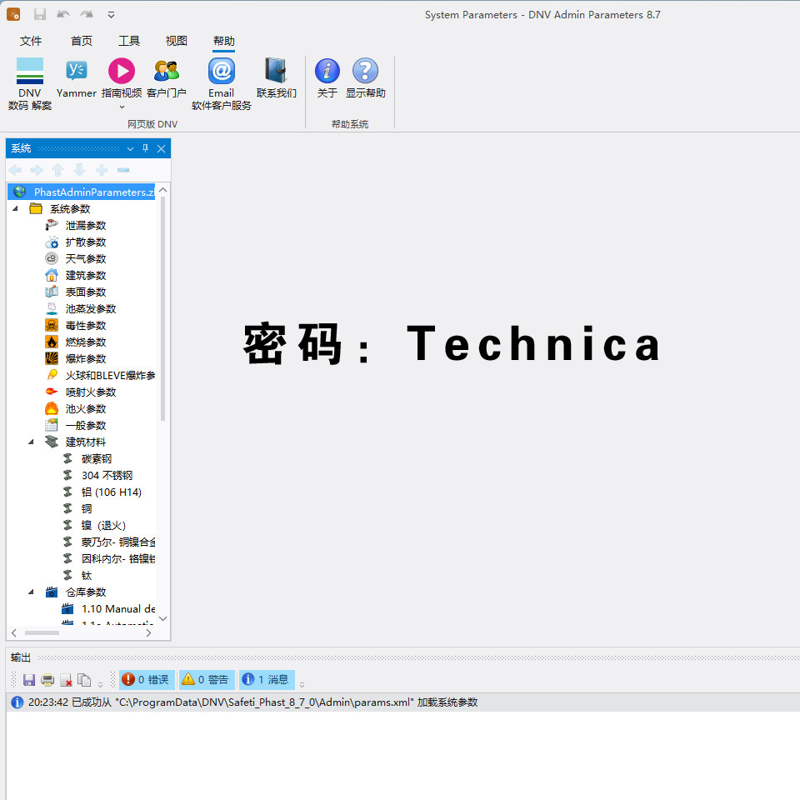Image resolution: width=800 pixels, height=800 pixels.
Task: Open the DNV 数码解案 ribbon button
Action: tap(30, 83)
